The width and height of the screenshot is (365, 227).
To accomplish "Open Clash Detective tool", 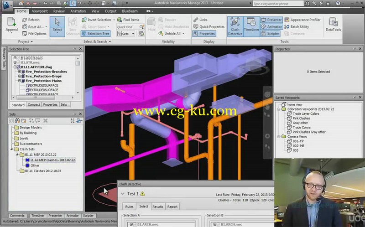I will (235, 26).
